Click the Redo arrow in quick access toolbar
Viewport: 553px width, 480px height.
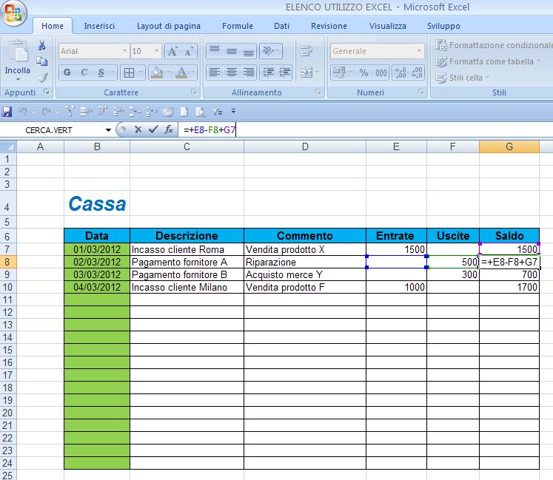[46, 112]
